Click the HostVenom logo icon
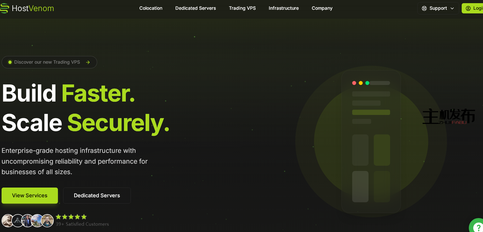This screenshot has height=232, width=483. [x=4, y=8]
